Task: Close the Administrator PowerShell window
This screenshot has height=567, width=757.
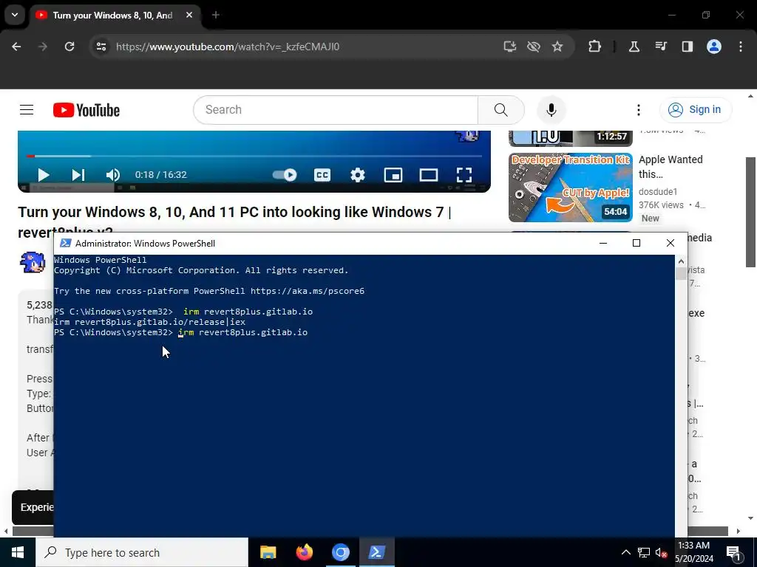Action: click(670, 243)
